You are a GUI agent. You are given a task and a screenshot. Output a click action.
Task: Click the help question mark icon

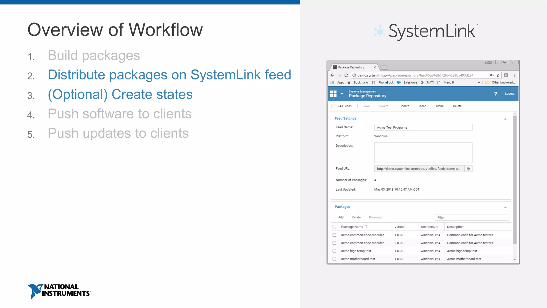[495, 94]
